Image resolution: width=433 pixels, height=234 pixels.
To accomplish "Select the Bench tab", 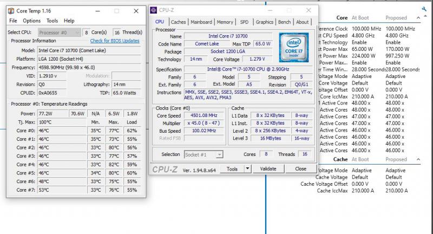I will [284, 22].
